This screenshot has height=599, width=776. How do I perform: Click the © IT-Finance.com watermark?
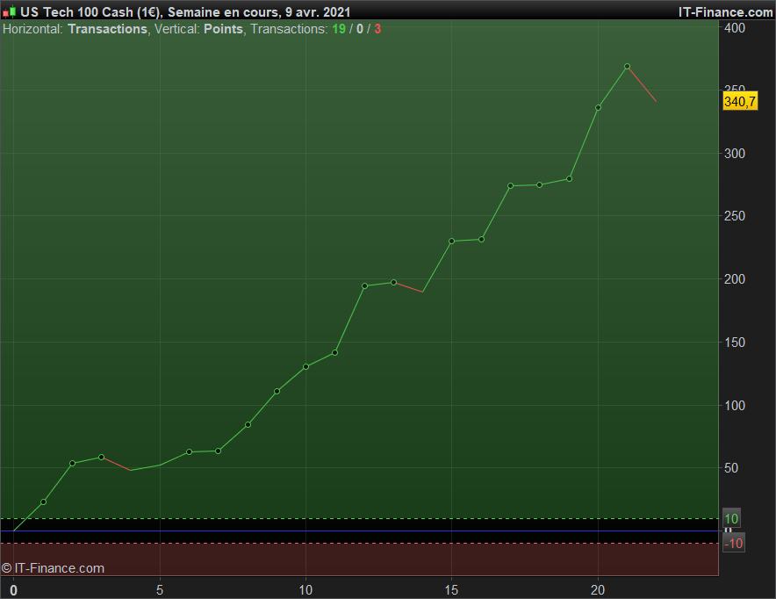click(53, 568)
